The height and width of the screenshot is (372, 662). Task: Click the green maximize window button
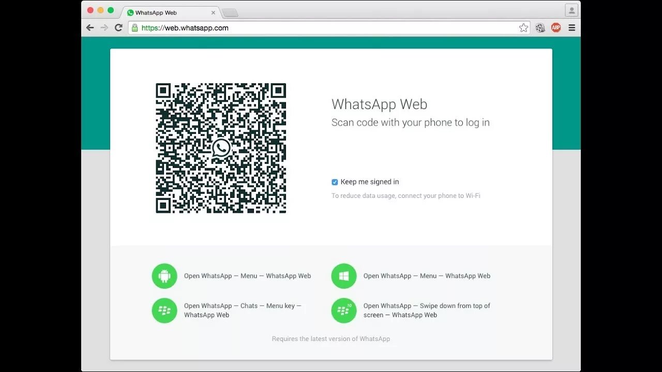click(111, 10)
